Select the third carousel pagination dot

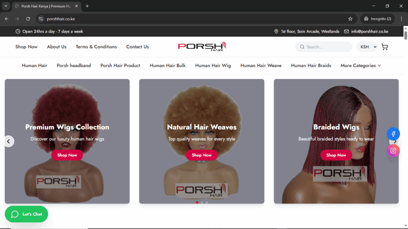coord(206,202)
